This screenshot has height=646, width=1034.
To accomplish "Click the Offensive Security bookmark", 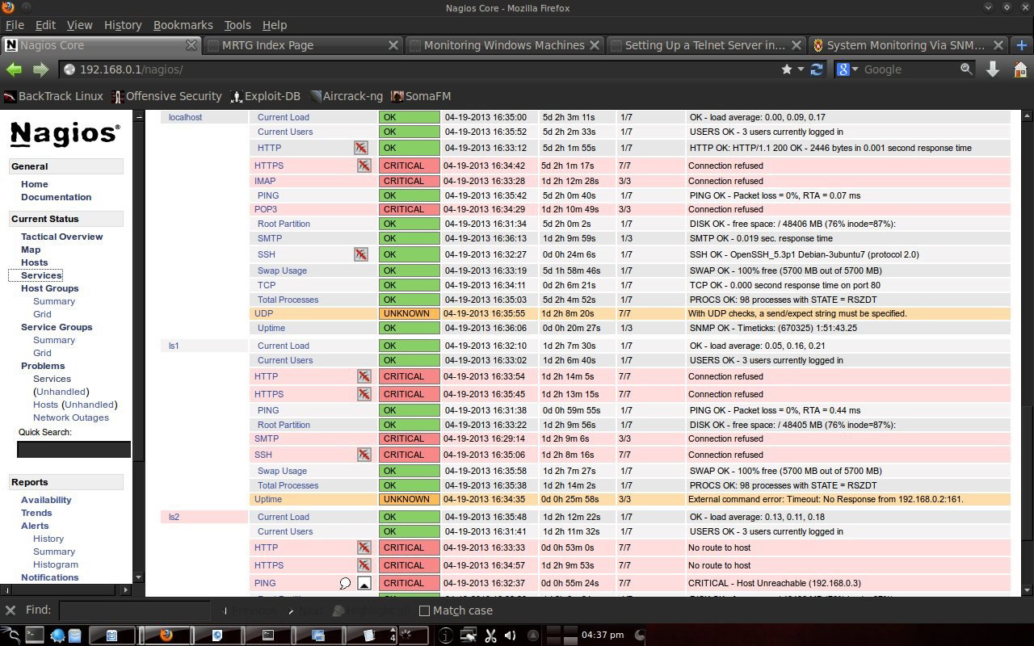I will point(166,96).
